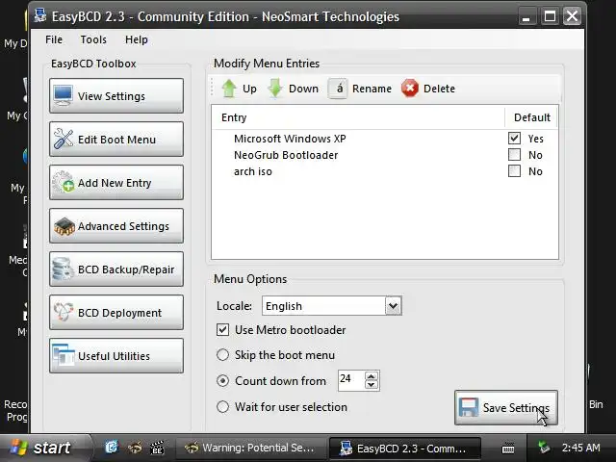
Task: Open the File menu
Action: click(54, 39)
